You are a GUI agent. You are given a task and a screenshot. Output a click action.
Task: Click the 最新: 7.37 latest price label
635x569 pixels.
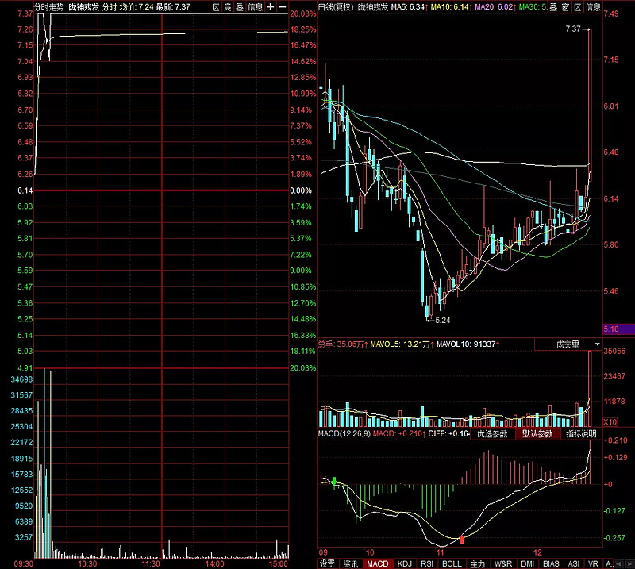pyautogui.click(x=173, y=7)
